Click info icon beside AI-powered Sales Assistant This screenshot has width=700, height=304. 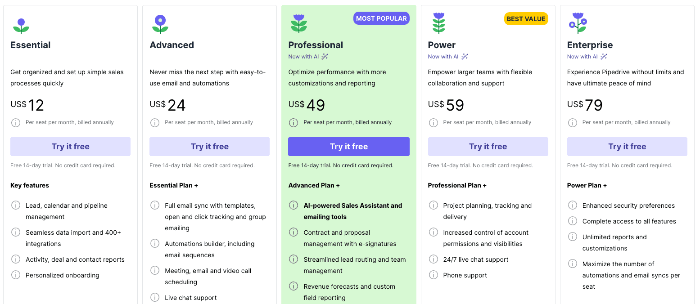point(294,206)
